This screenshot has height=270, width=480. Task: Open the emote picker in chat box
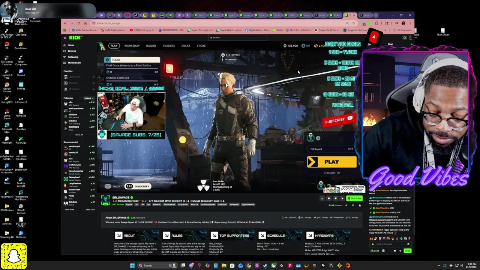[x=408, y=244]
